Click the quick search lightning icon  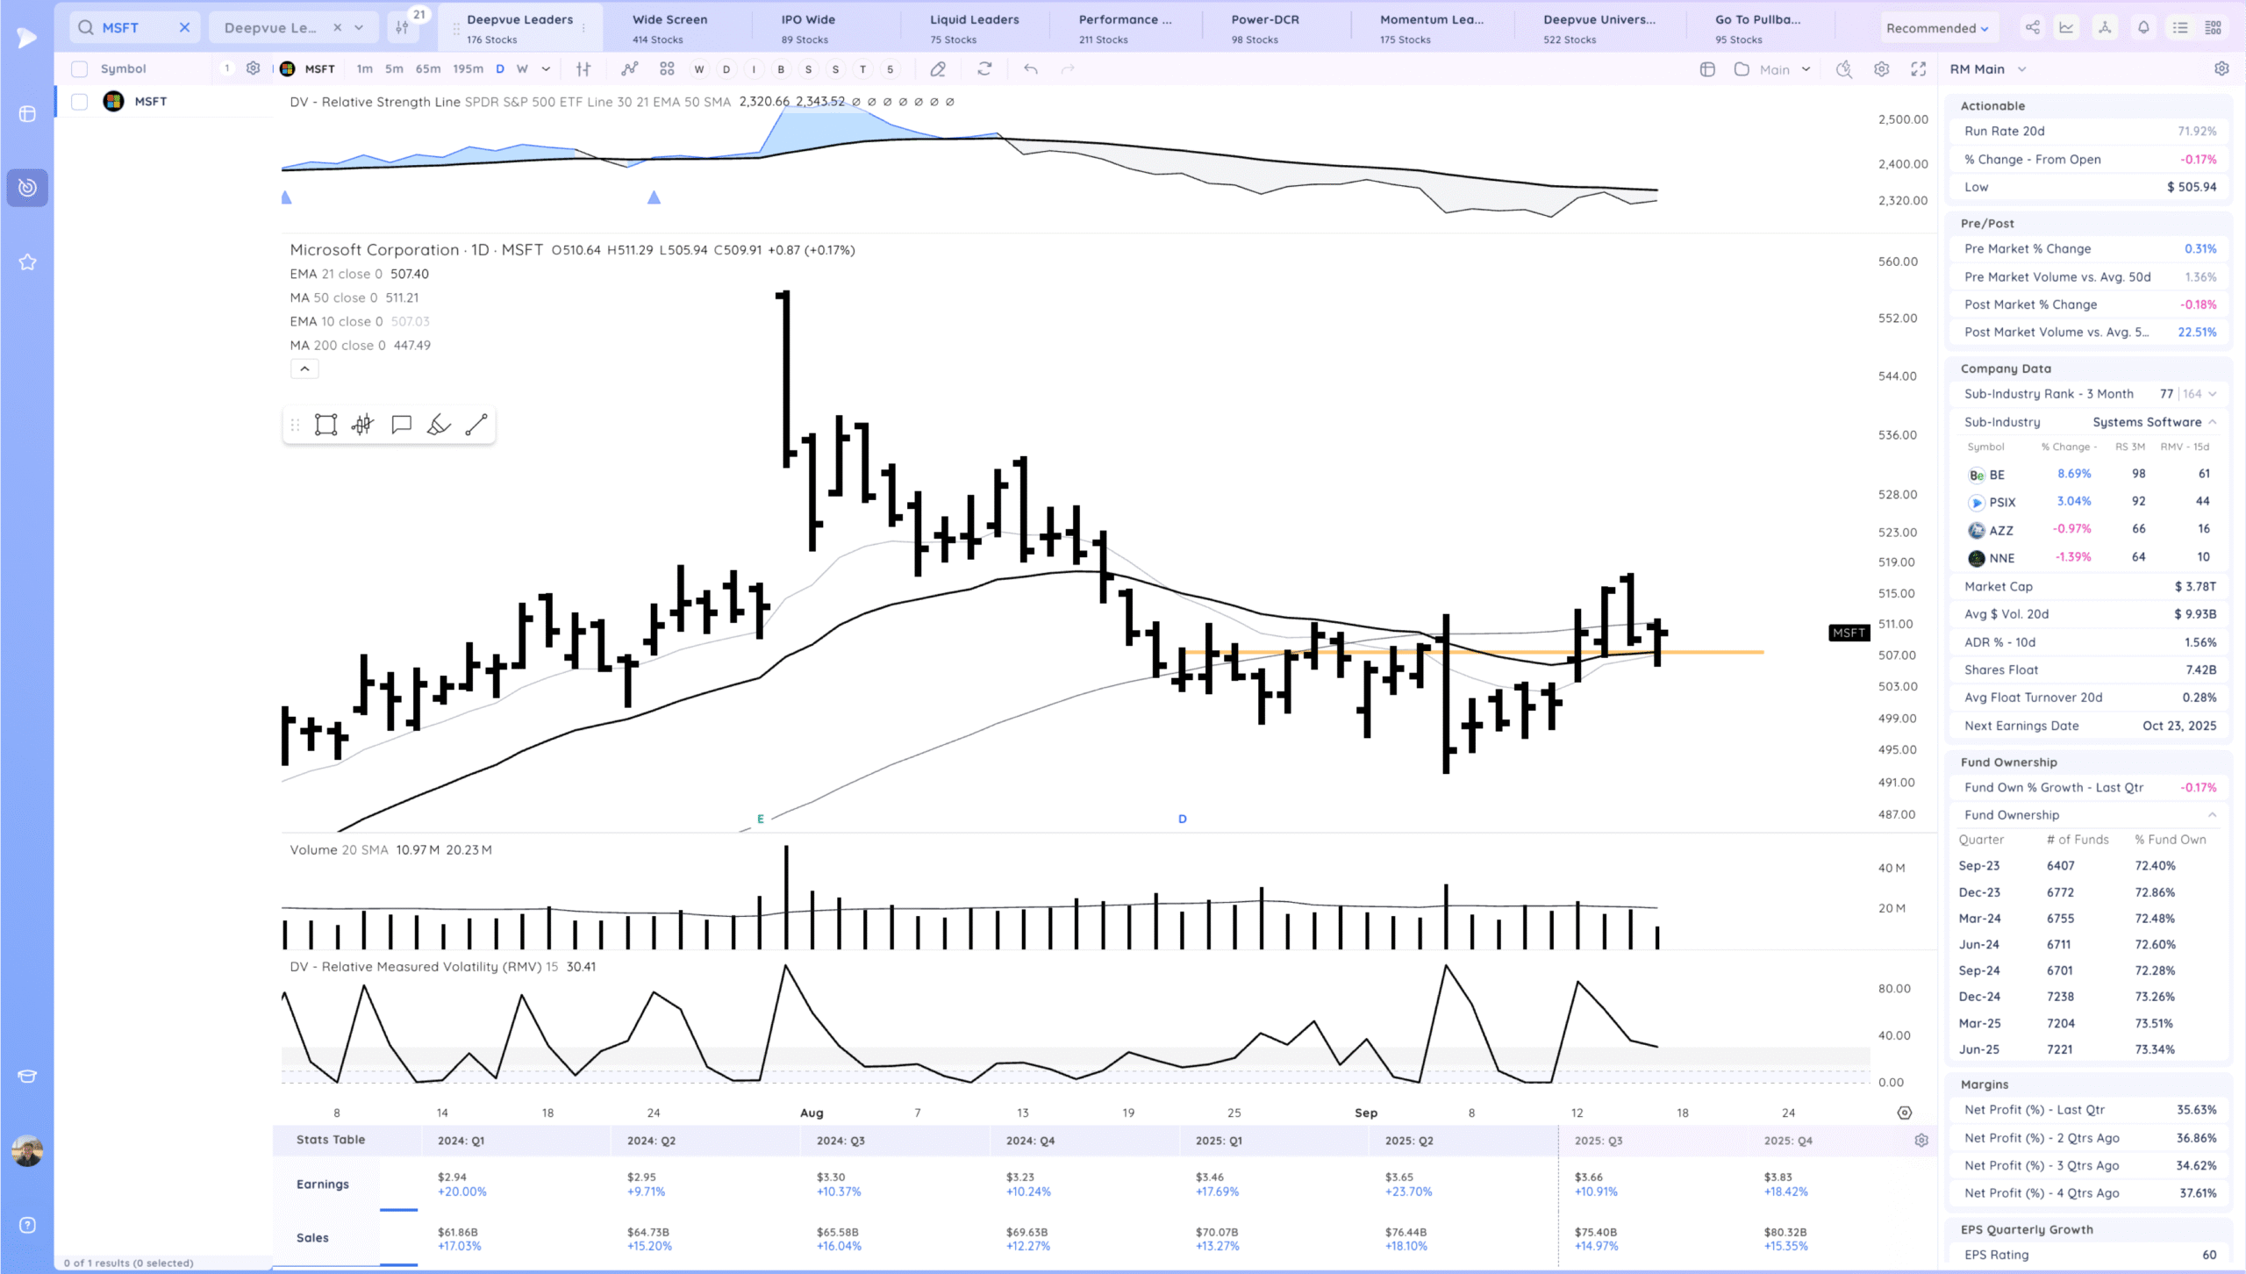[1844, 68]
